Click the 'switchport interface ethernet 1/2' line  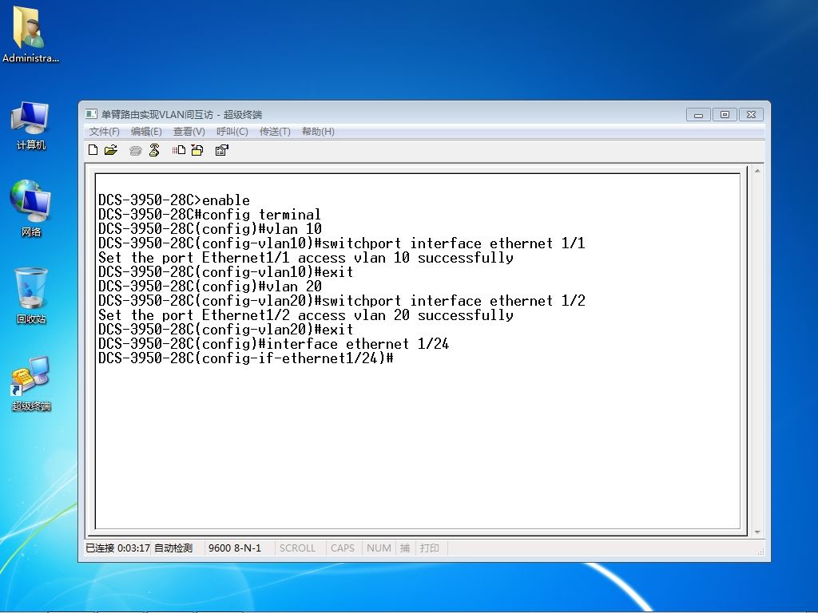342,301
